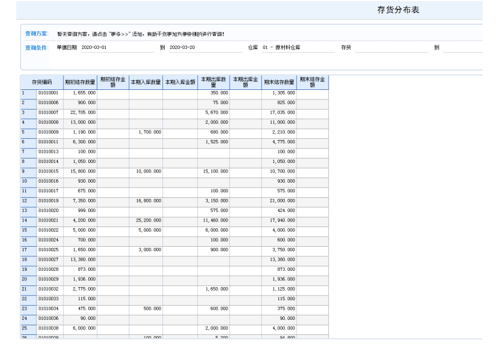Open 仓库 field showing 01 - 原材料仓库
Image resolution: width=500 pixels, height=349 pixels.
pyautogui.click(x=298, y=48)
